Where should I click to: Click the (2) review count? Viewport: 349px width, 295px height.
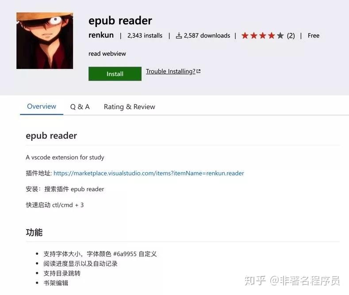coord(291,35)
